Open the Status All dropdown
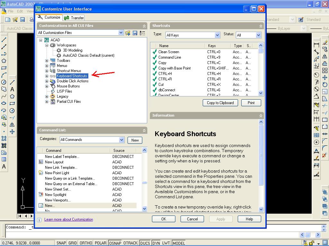The width and height of the screenshot is (329, 246). 259,35
